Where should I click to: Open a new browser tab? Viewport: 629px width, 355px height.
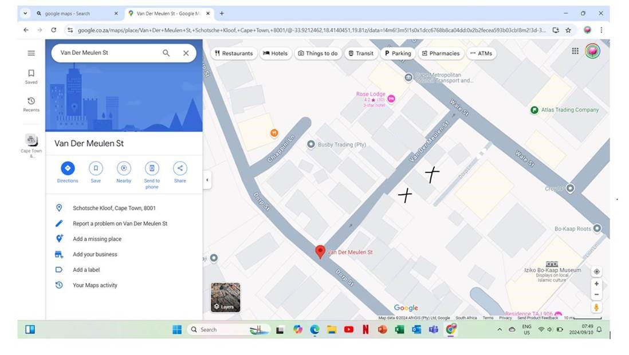click(x=222, y=13)
